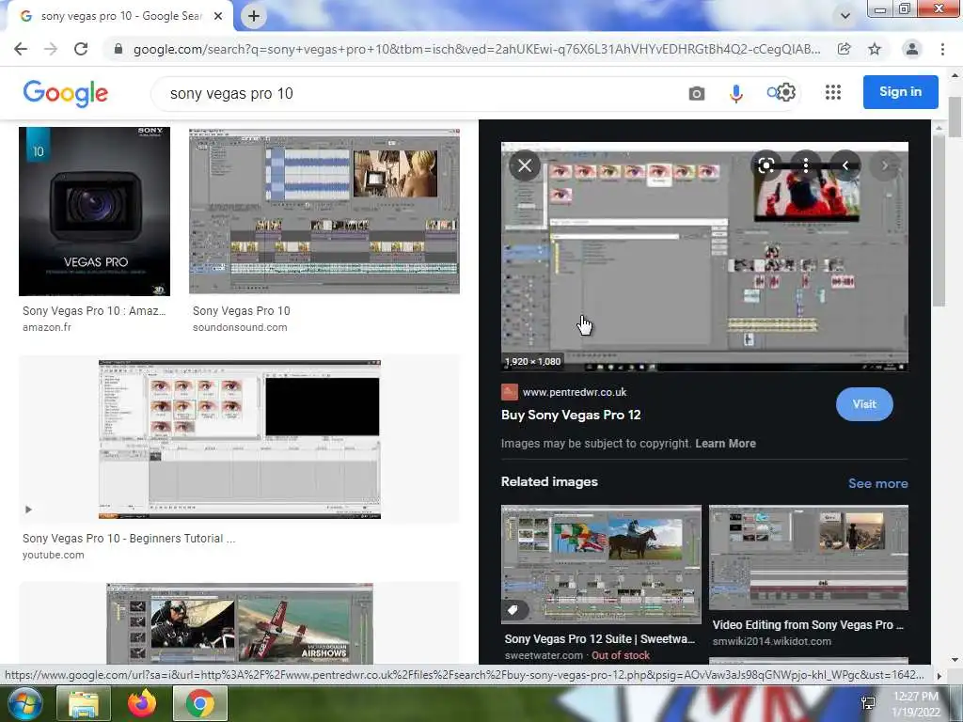Click the product tag icon on Sweetwater image
This screenshot has width=963, height=722.
click(513, 609)
